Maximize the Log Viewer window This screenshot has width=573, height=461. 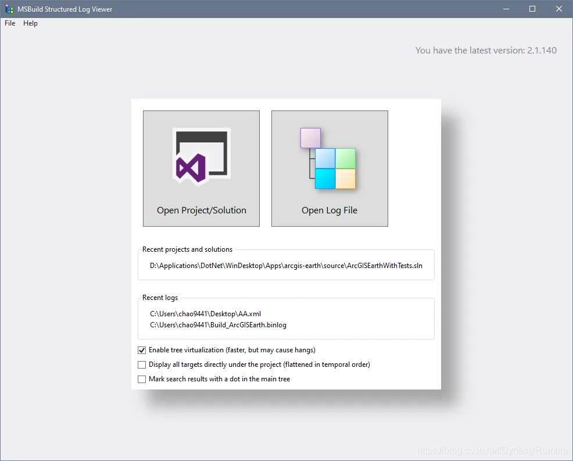(532, 9)
